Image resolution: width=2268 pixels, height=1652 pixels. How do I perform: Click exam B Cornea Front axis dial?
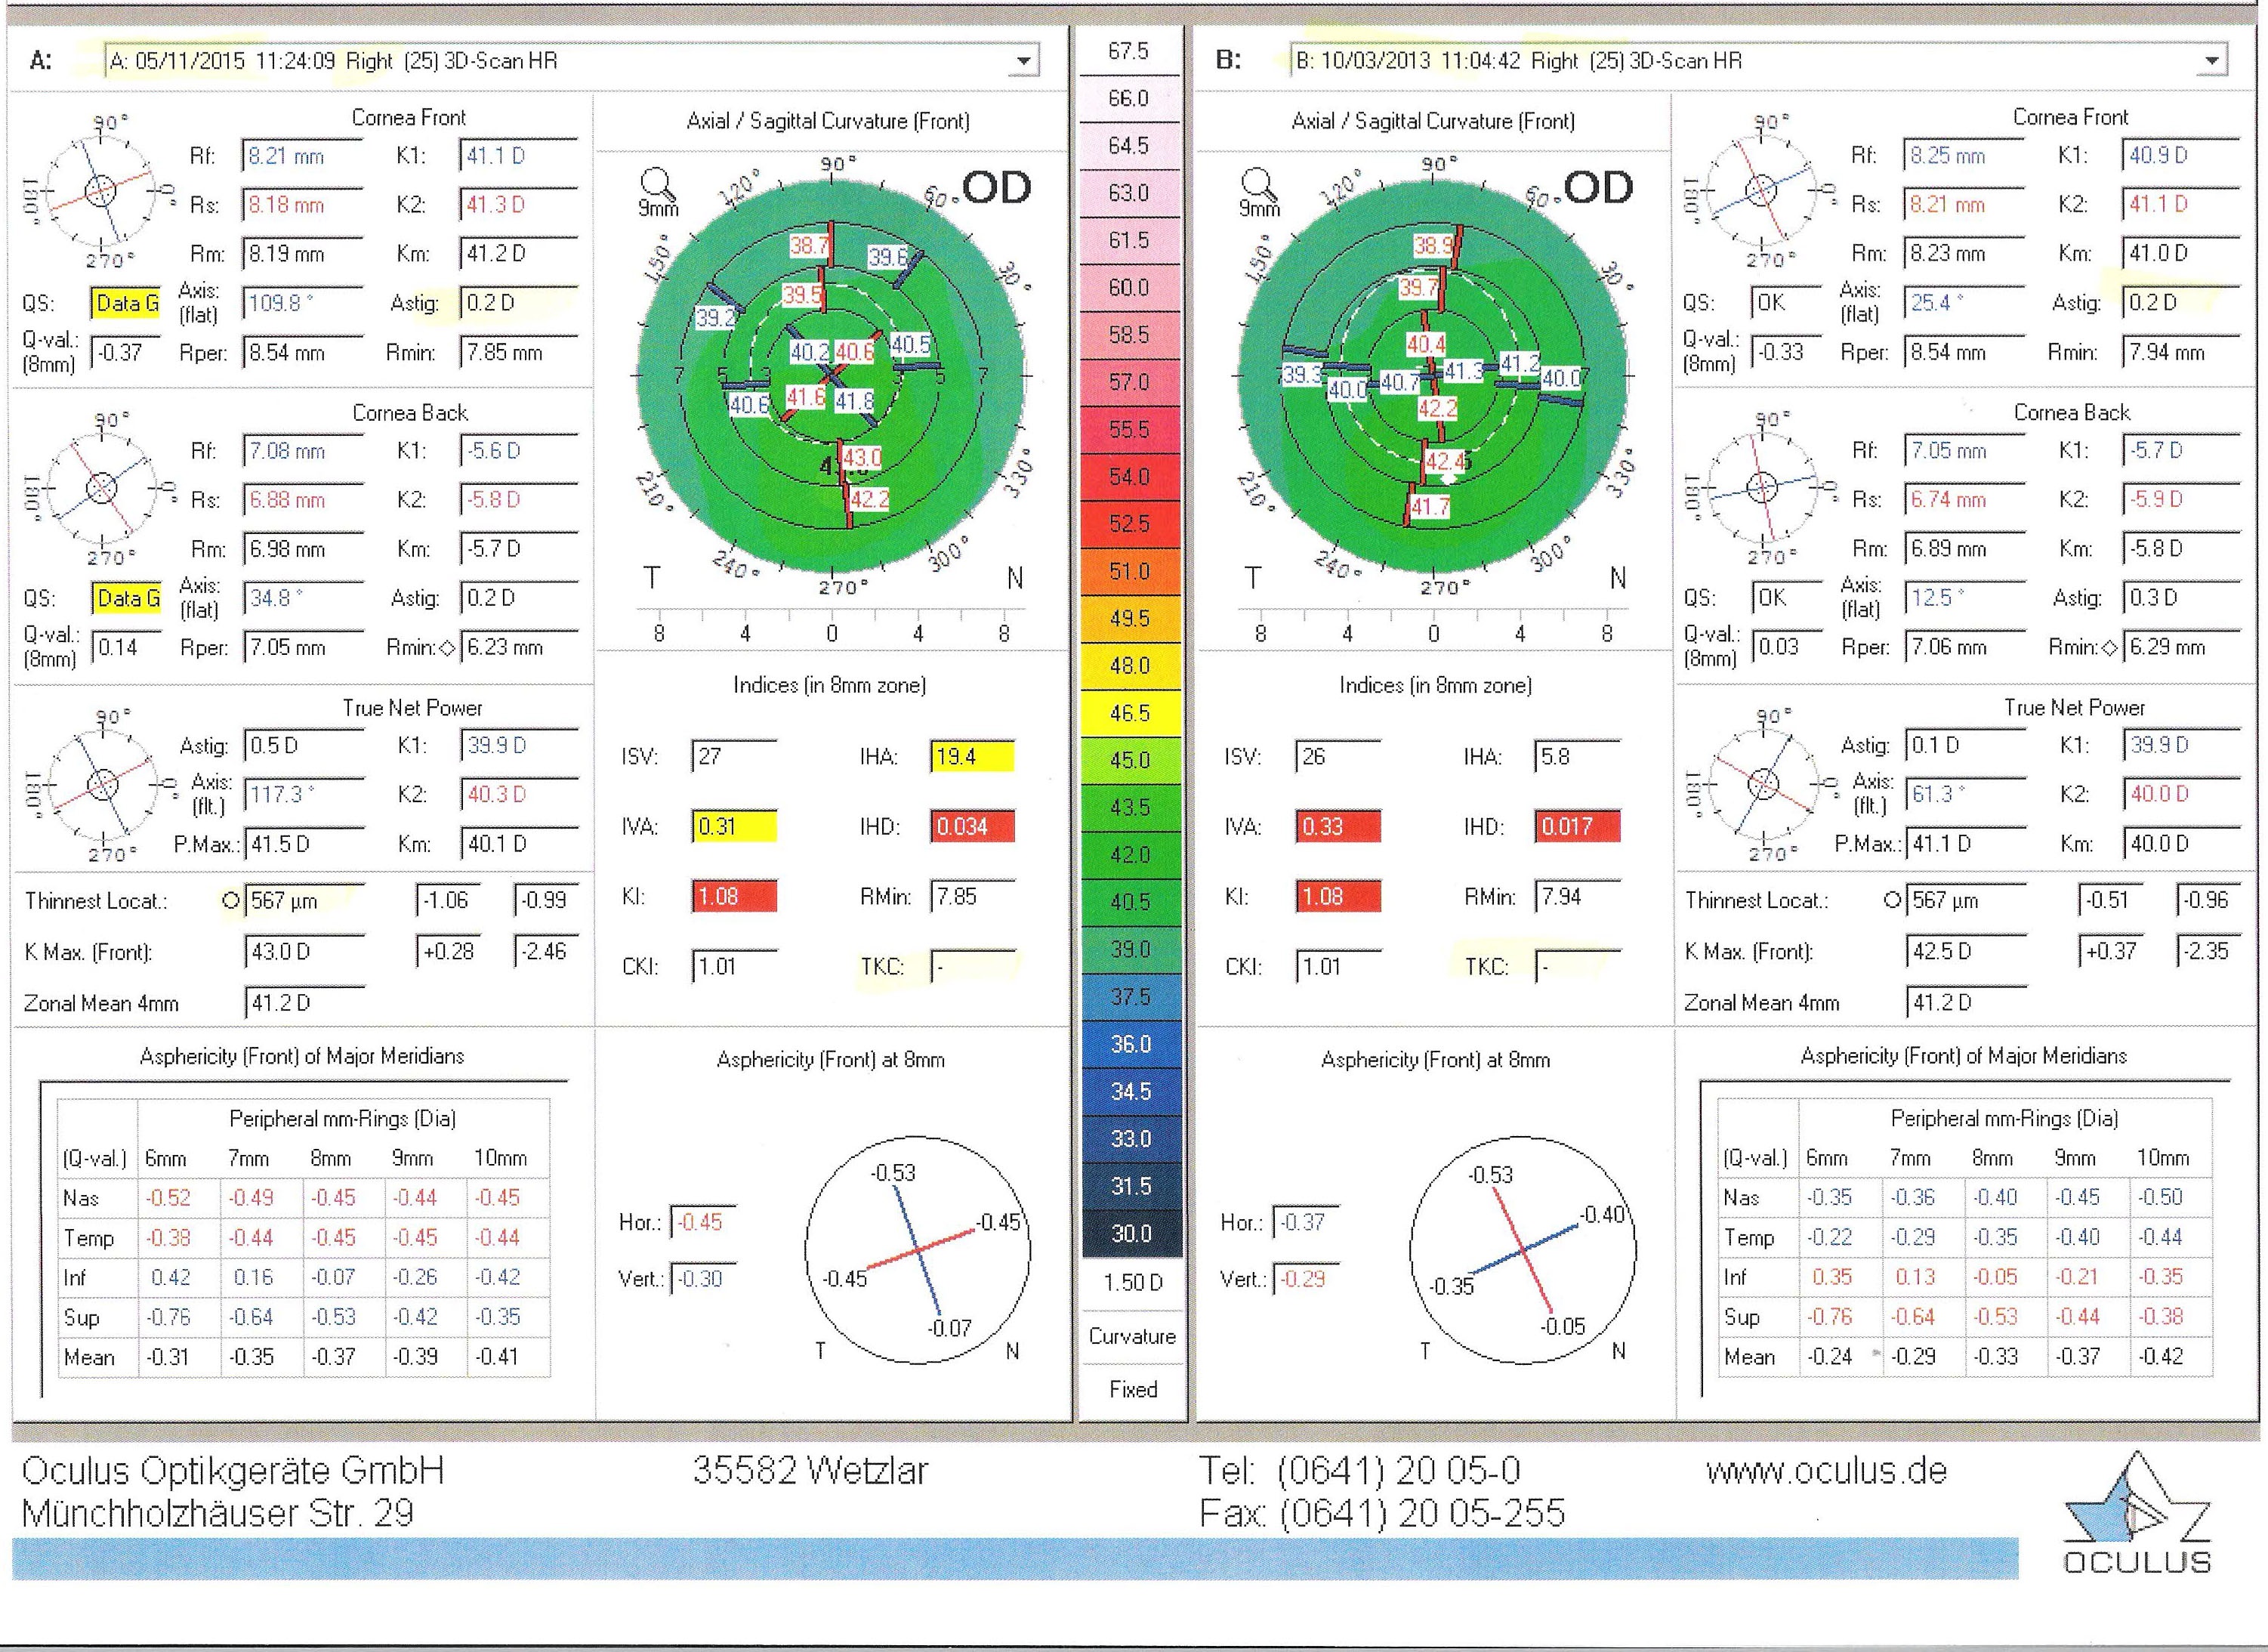tap(1761, 189)
